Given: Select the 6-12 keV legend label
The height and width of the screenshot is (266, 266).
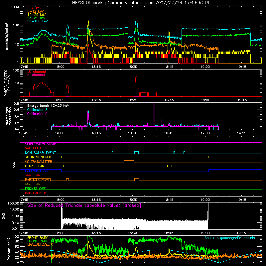Looking at the screenshot, I should click(x=36, y=11).
